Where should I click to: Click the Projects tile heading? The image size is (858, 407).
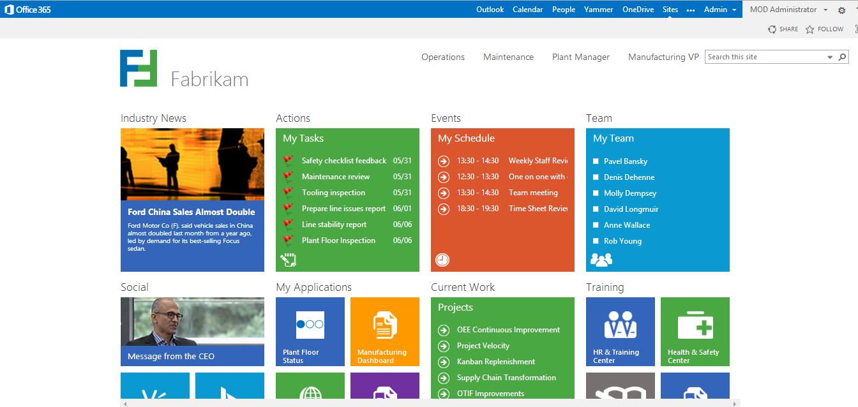pyautogui.click(x=455, y=307)
